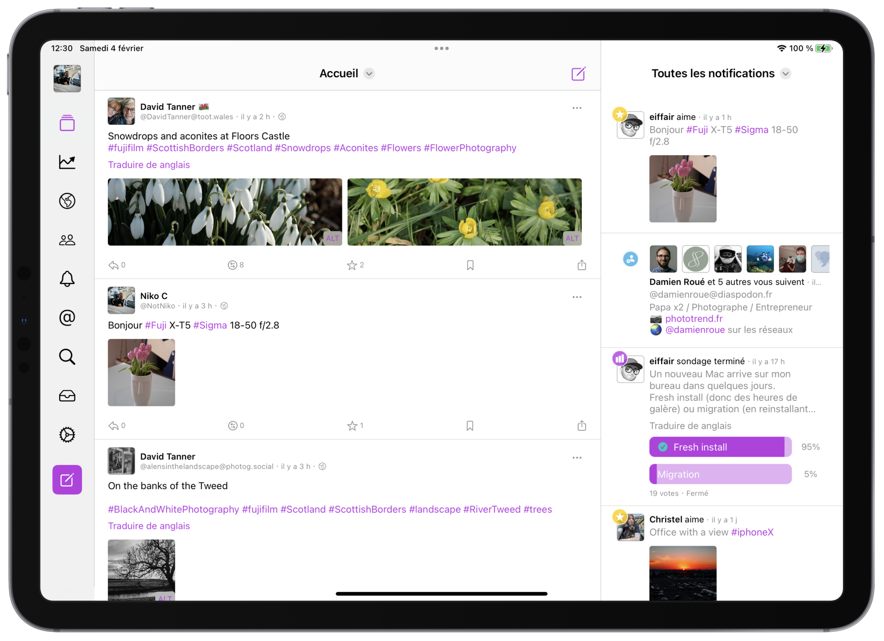The image size is (884, 641).
Task: Bookmark Niko C's Fuji X-T5 post
Action: [x=470, y=426]
